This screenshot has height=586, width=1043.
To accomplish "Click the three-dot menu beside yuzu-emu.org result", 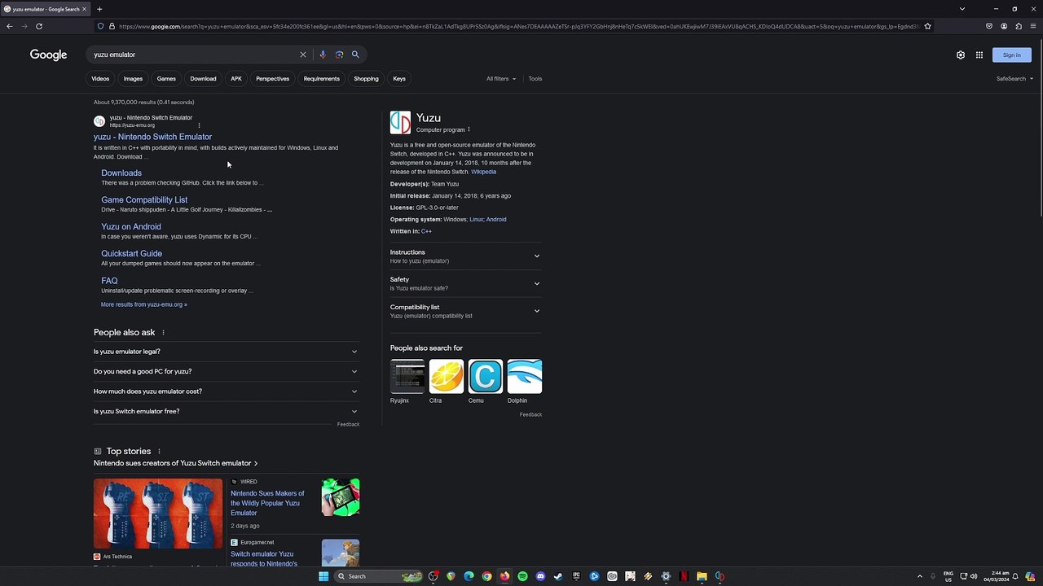I will [199, 125].
